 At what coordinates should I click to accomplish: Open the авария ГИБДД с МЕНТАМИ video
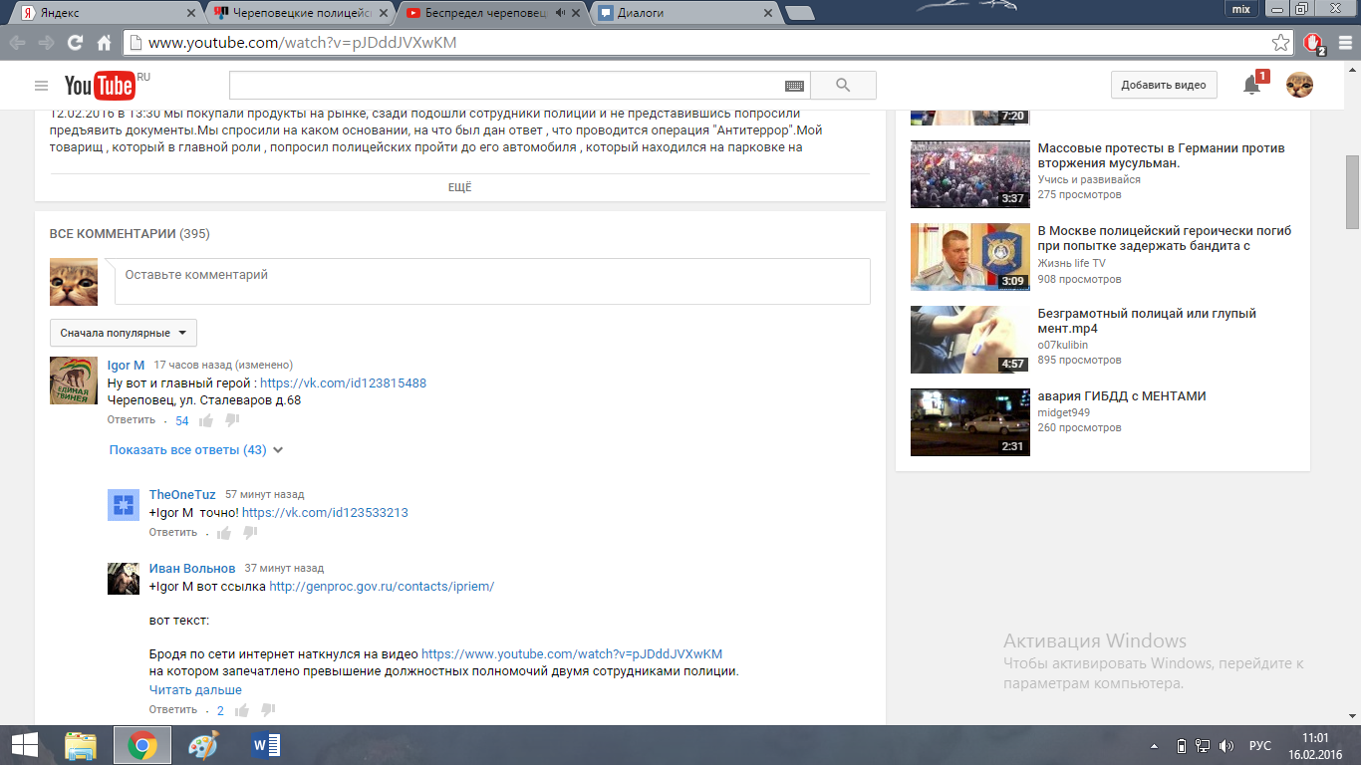[x=1122, y=395]
